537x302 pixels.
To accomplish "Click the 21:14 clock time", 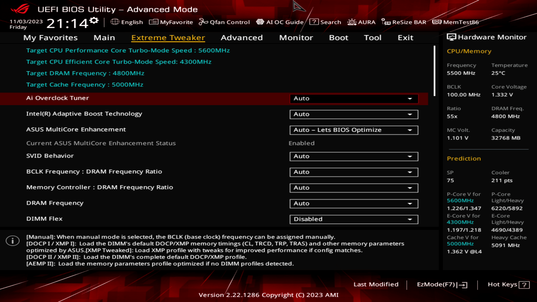I will [x=67, y=23].
